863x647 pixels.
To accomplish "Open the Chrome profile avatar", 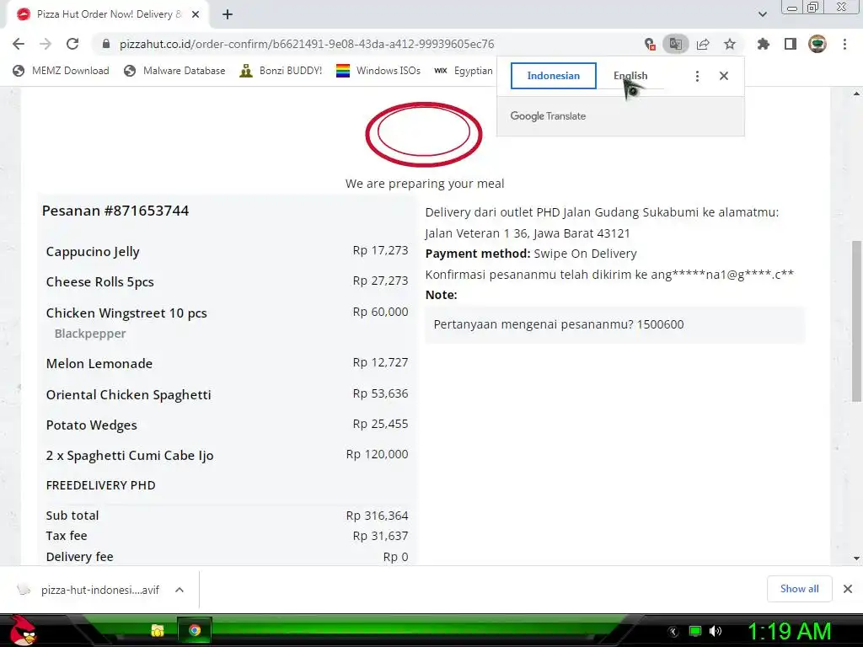I will (817, 44).
